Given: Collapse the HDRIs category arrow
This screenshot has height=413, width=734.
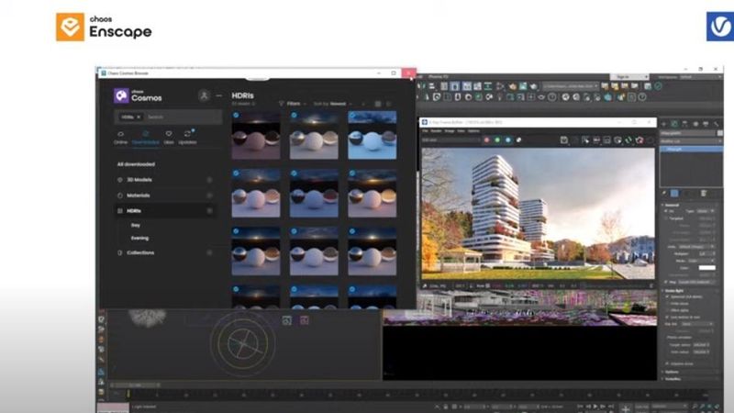Looking at the screenshot, I should click(210, 211).
